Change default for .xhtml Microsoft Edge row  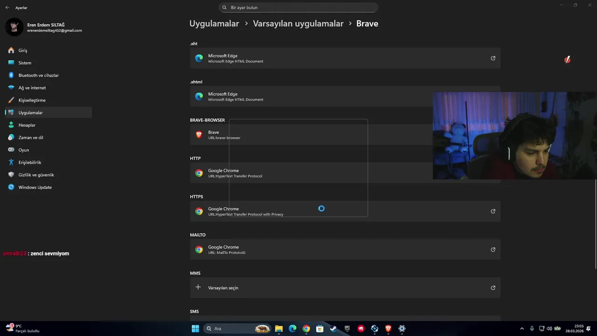(x=345, y=97)
